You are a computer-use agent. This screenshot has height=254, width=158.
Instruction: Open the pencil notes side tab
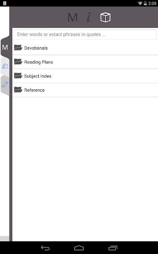coord(5,85)
